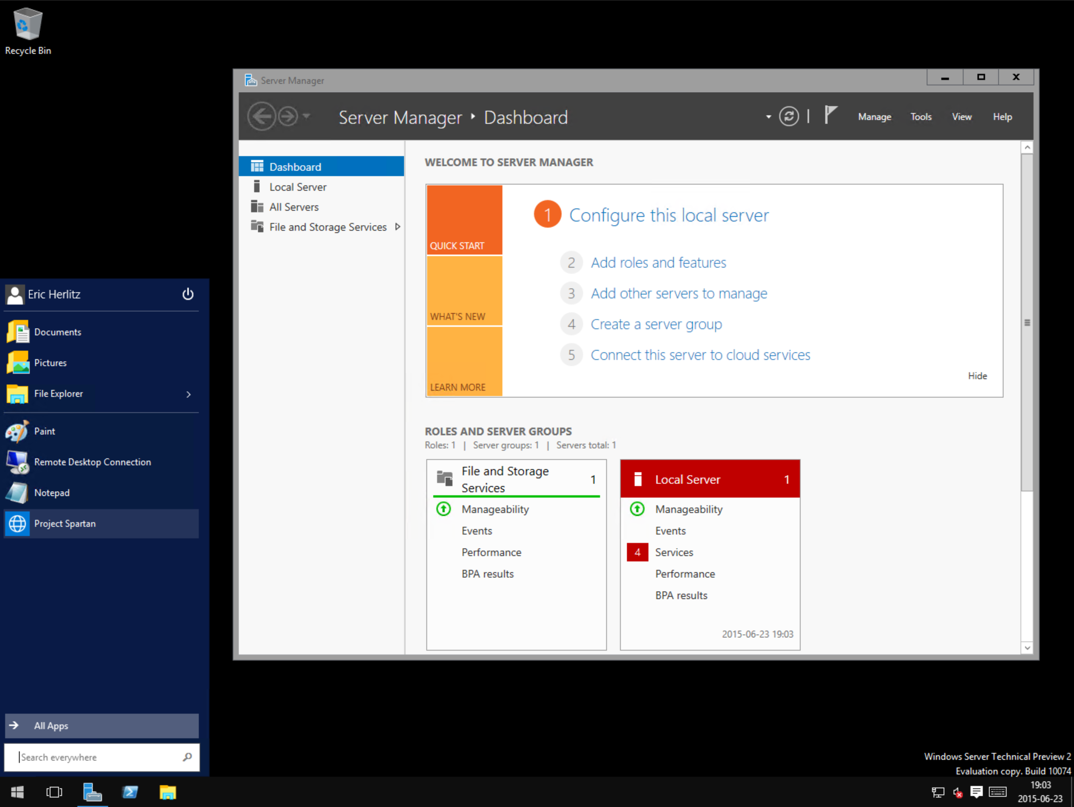Click PowerShell icon on the taskbar
1074x807 pixels.
point(130,792)
